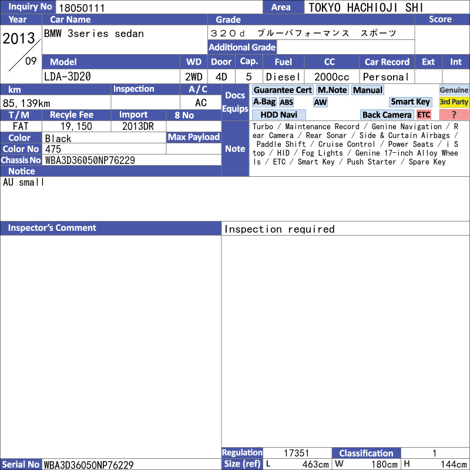Select area text TOKYO HACHIOJI SHI

click(365, 8)
